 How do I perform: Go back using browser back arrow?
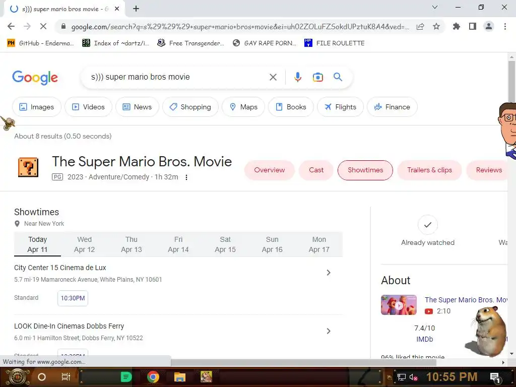pyautogui.click(x=11, y=26)
